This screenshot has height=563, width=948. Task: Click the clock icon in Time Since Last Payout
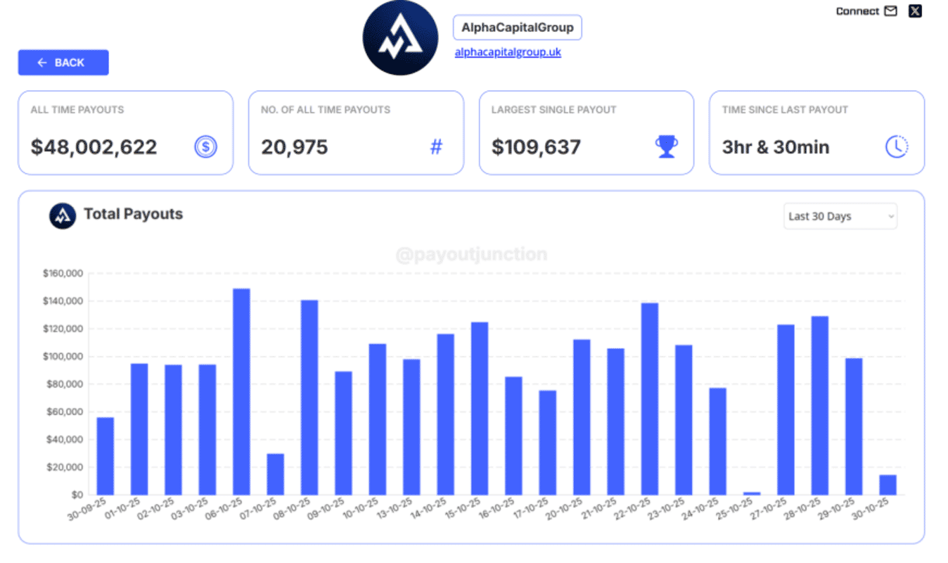coord(896,146)
